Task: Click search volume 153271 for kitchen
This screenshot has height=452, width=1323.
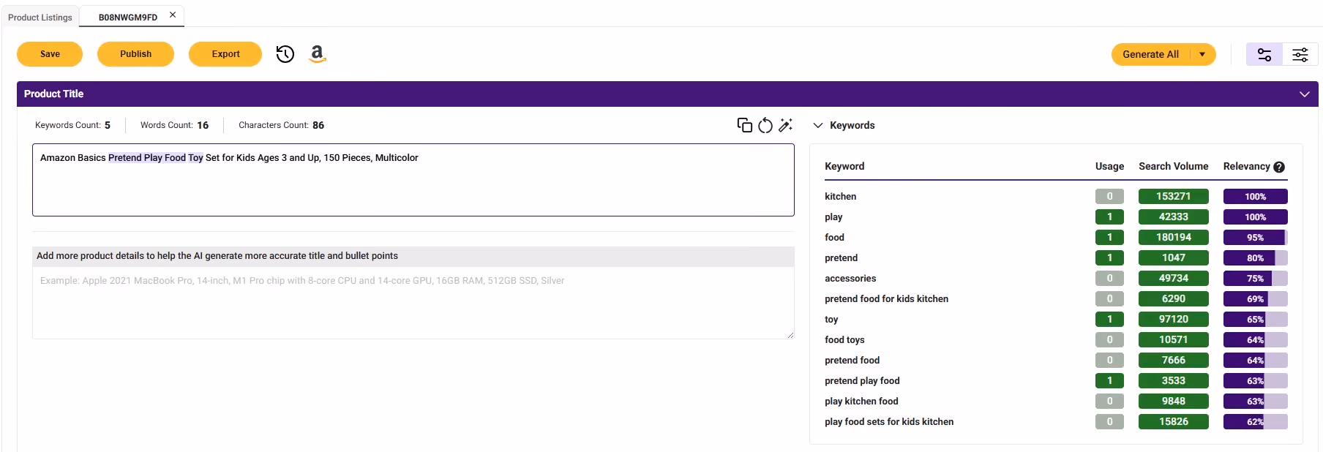Action: pyautogui.click(x=1173, y=197)
